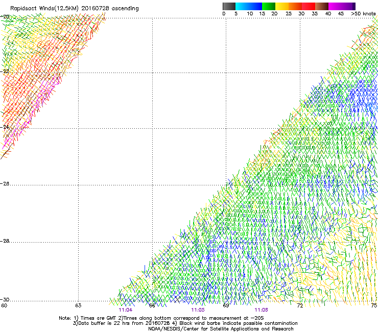This screenshot has height=332, width=378.
Task: Click the red 30–35 knots legend segment
Action: [x=309, y=6]
